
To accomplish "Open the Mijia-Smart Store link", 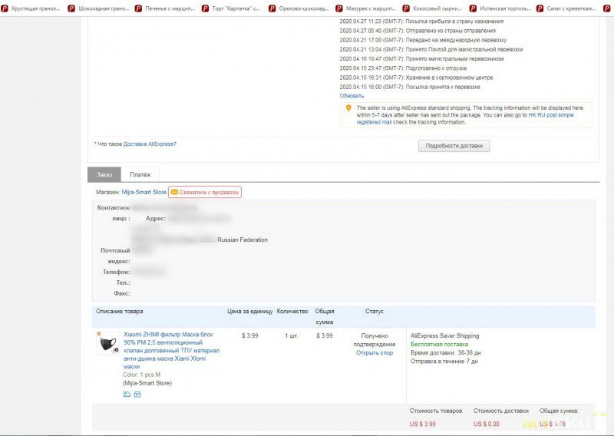I will (144, 192).
